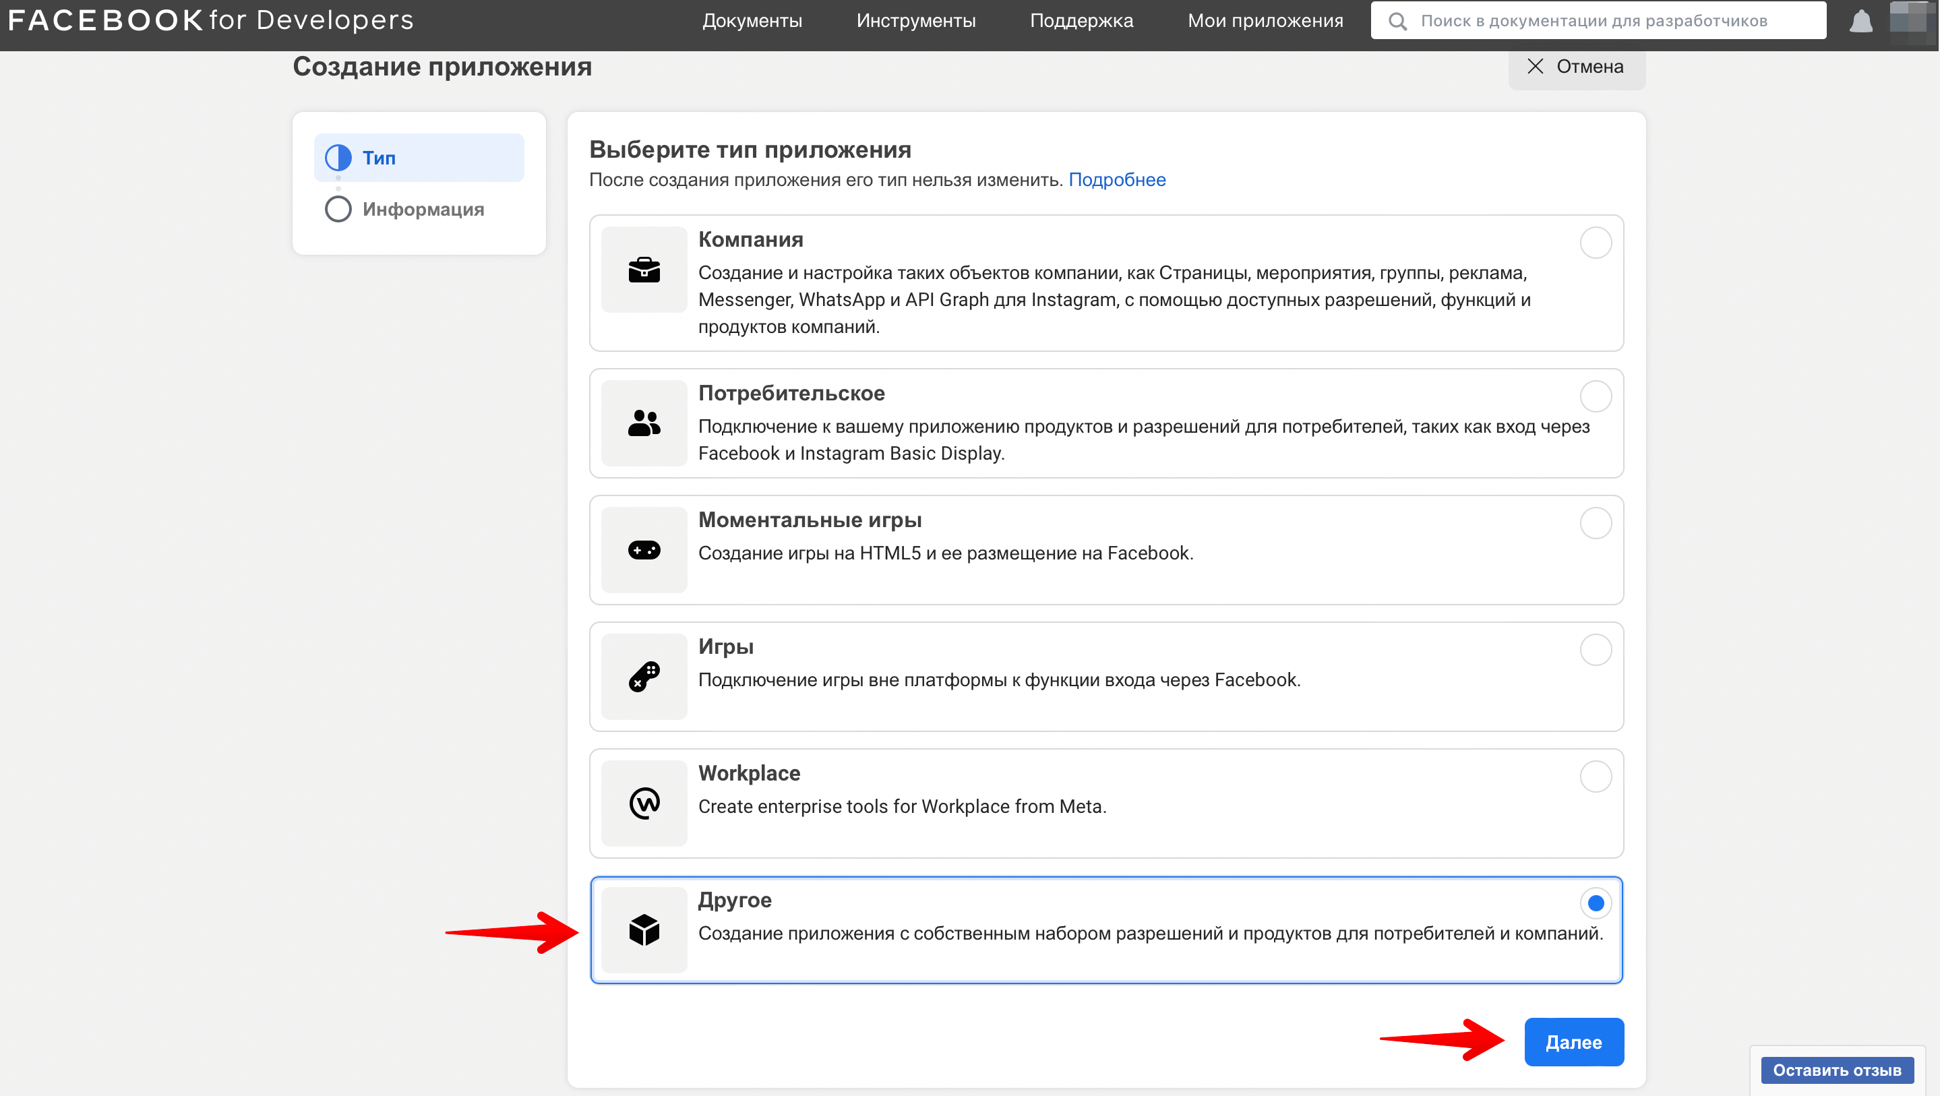Click the Далее button
The width and height of the screenshot is (1940, 1096).
coord(1573,1042)
